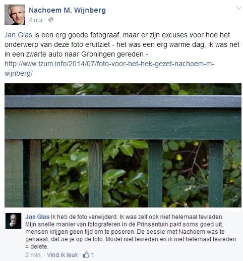Like the comment via 'Vind ik leuk'

(x=63, y=255)
